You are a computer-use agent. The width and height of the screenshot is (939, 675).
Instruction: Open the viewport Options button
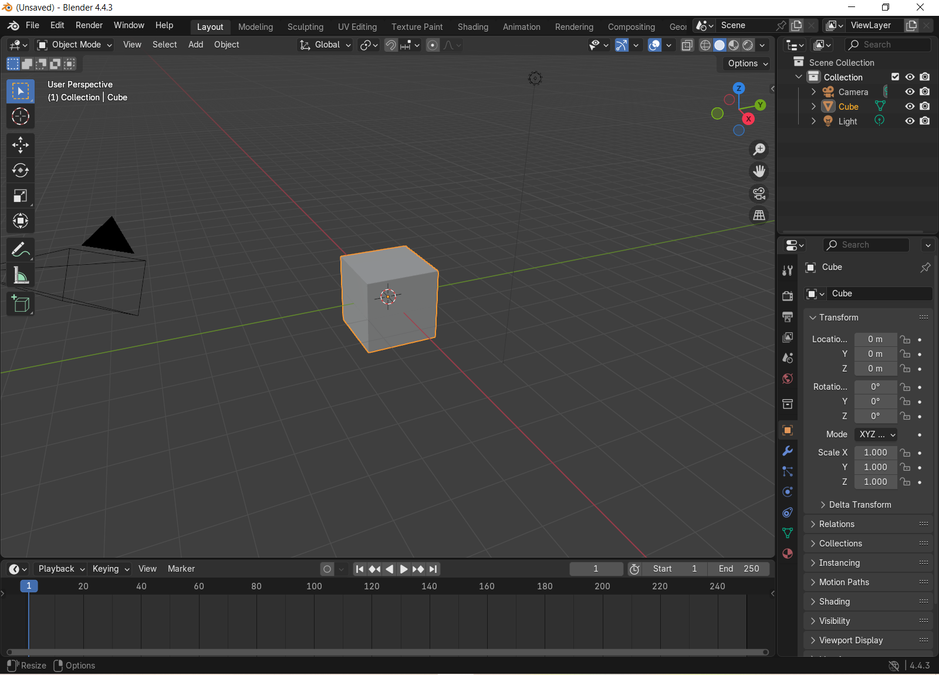pos(747,63)
